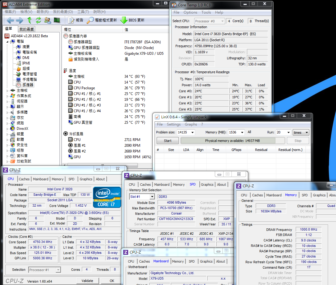
Task: Click AIDA64 horizontal scrollbar below sensor list
Action: coord(103,165)
